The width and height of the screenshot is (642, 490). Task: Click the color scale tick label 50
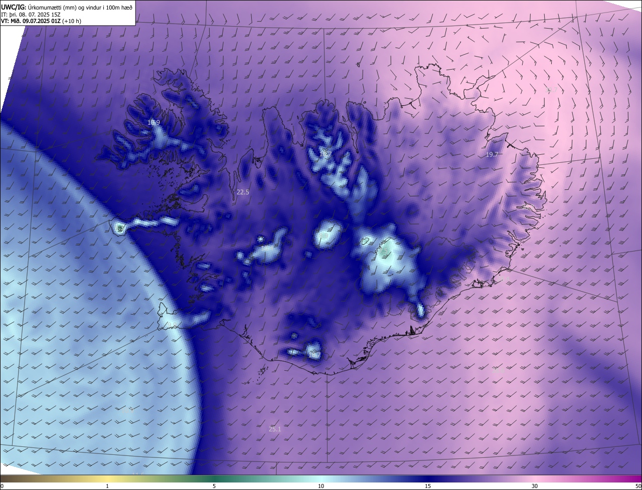click(x=638, y=486)
